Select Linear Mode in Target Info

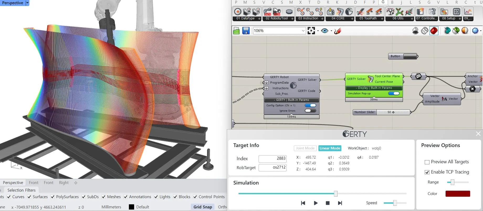pyautogui.click(x=330, y=148)
